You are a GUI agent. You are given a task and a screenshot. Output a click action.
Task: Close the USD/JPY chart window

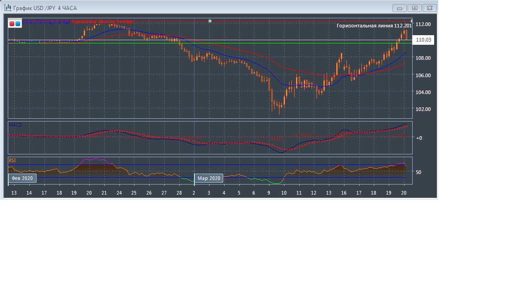430,8
